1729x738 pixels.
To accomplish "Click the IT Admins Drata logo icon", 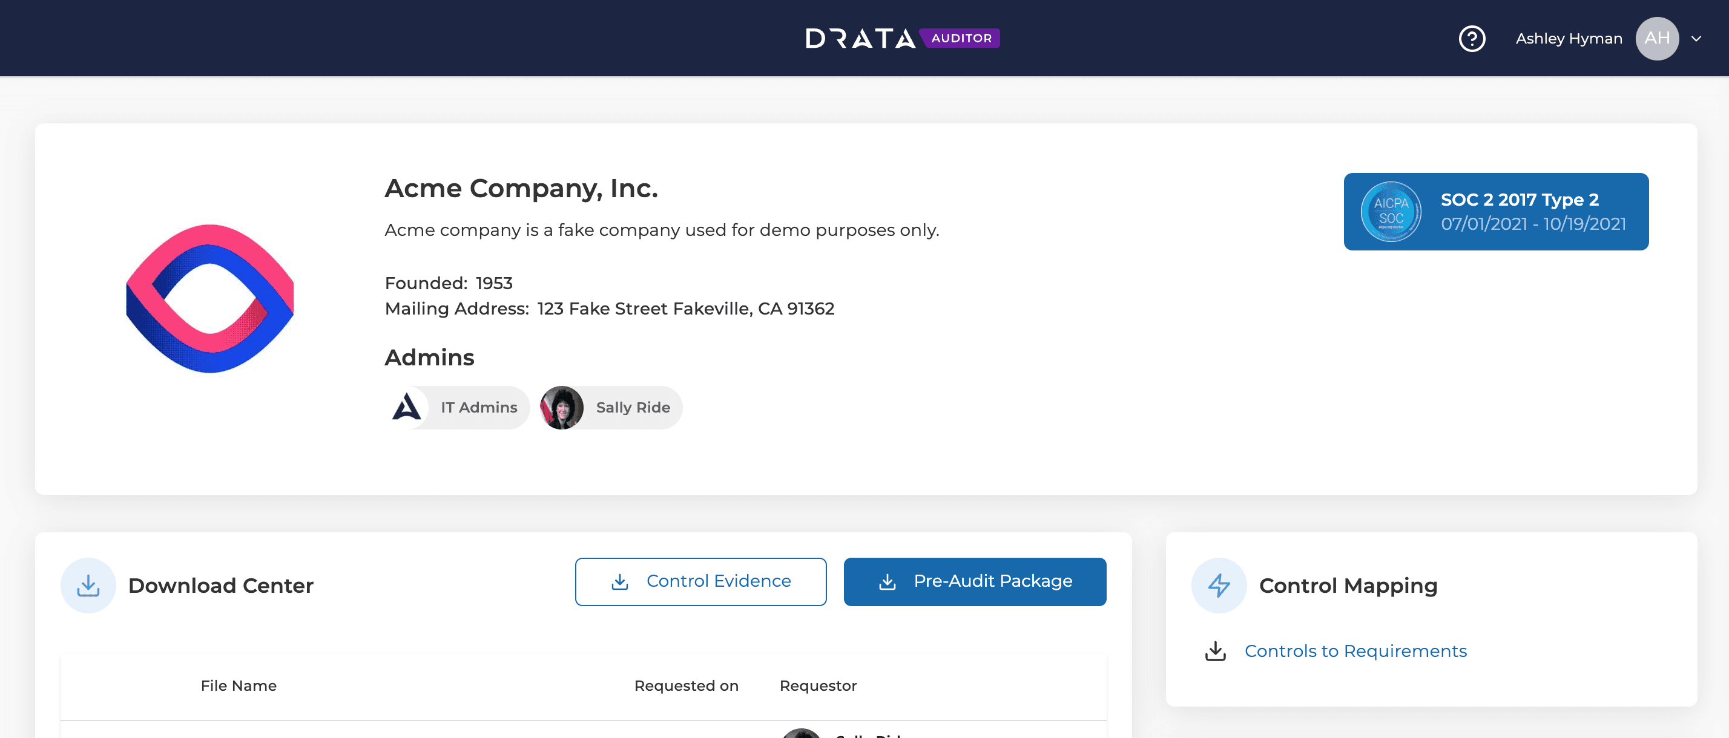I will tap(407, 407).
